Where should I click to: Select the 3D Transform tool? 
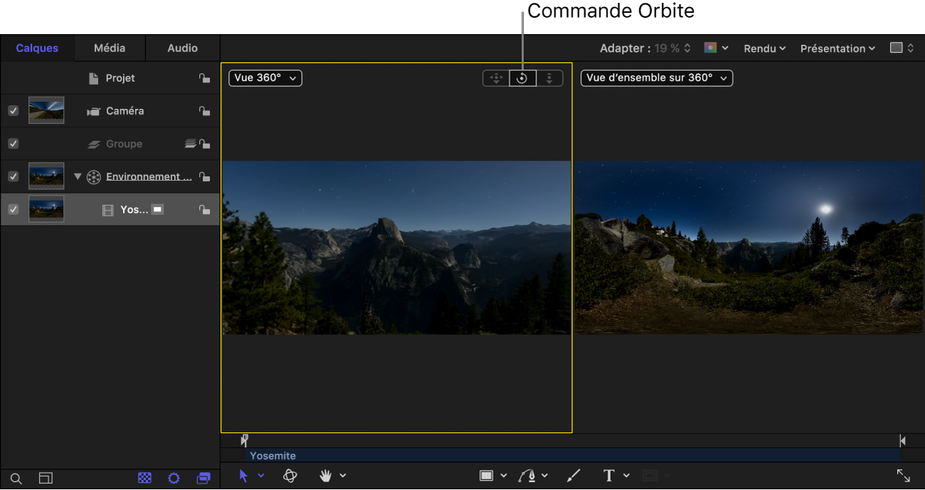coord(290,476)
